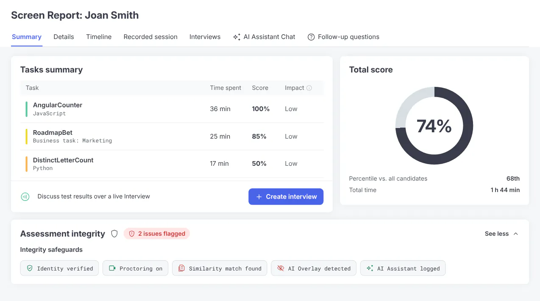Click the Integrity safeguards heading
The width and height of the screenshot is (540, 301).
pyautogui.click(x=51, y=250)
